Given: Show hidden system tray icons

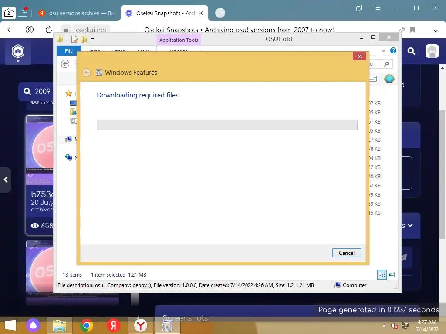Looking at the screenshot, I should [x=384, y=325].
